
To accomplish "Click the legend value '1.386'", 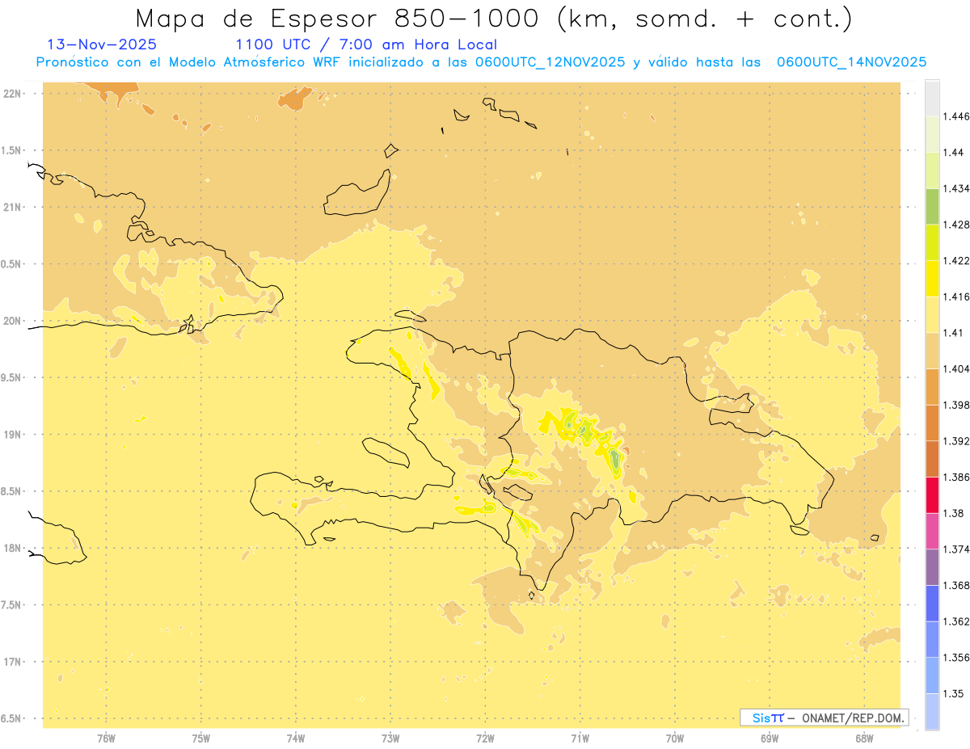I will click(x=958, y=478).
